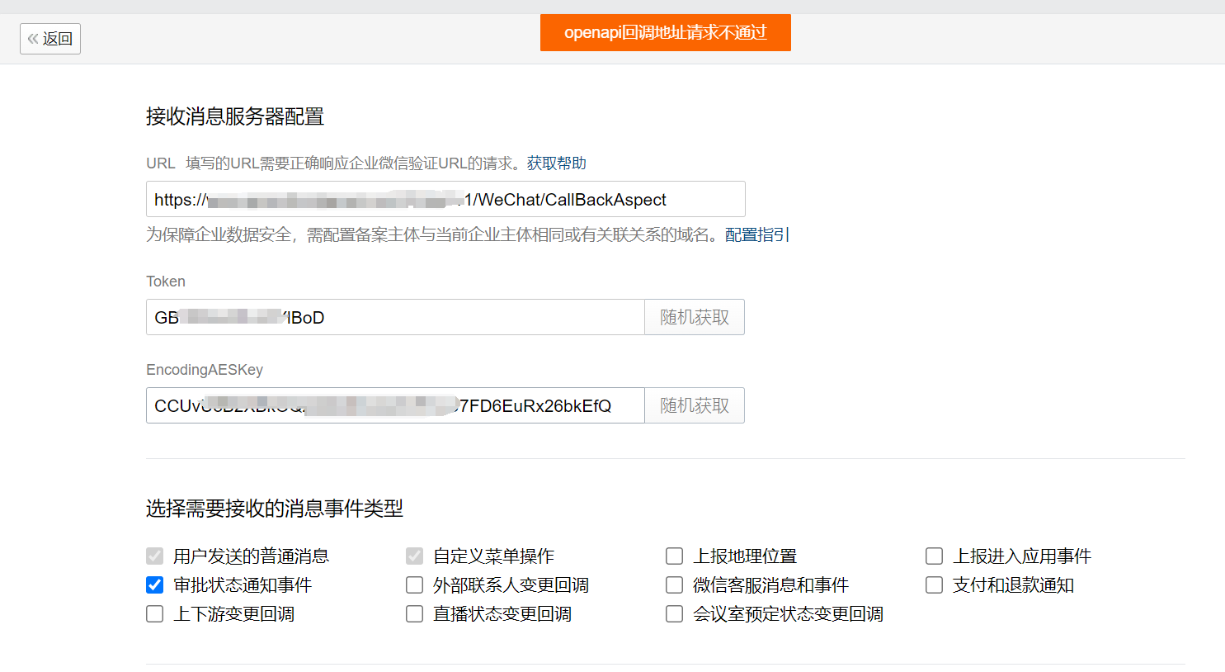This screenshot has height=672, width=1225.
Task: Focus the Token input field
Action: click(395, 317)
